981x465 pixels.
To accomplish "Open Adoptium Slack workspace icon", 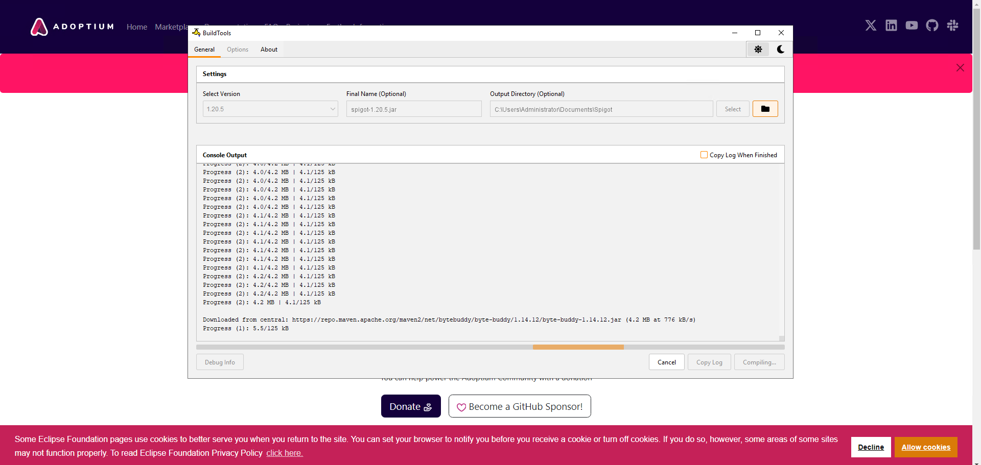I will [952, 26].
